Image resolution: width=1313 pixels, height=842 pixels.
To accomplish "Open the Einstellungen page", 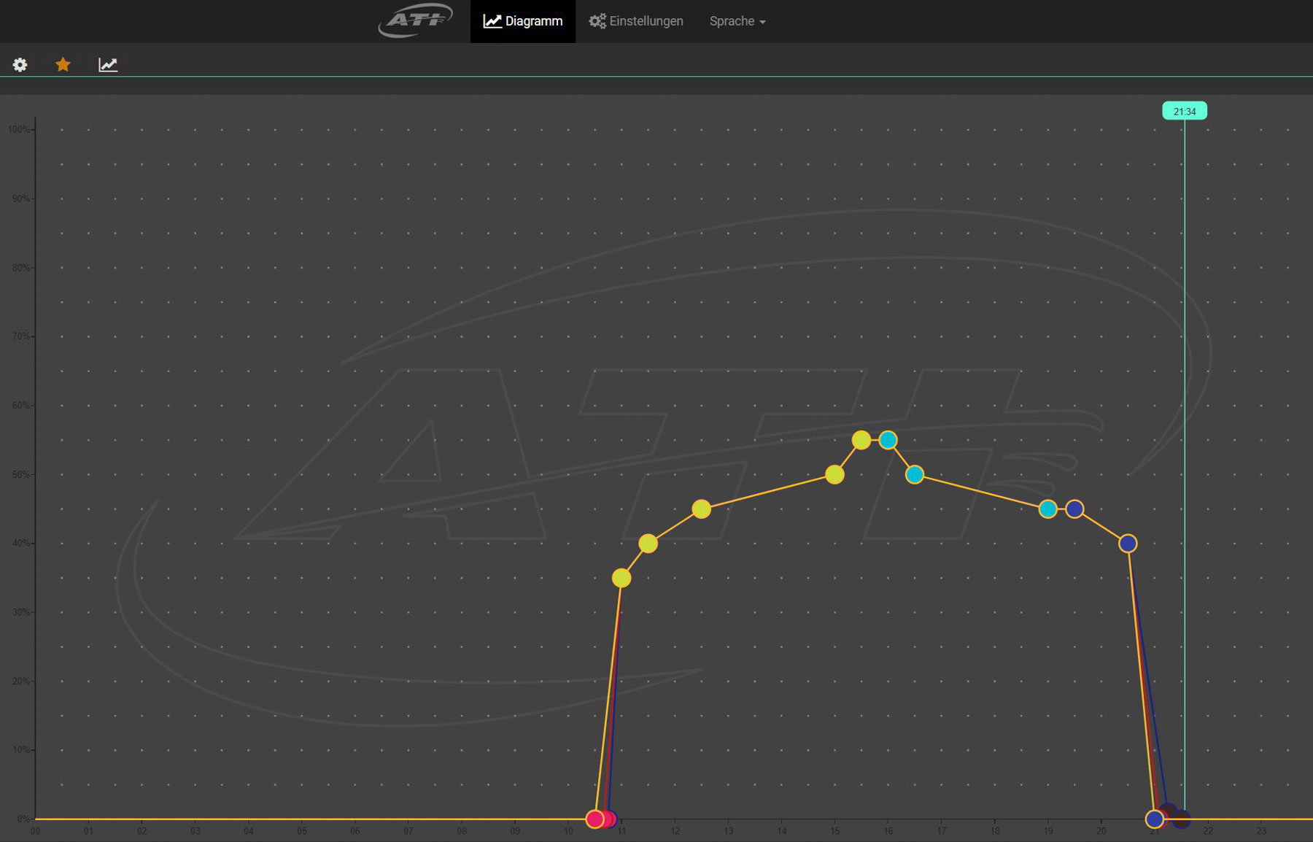I will click(636, 21).
